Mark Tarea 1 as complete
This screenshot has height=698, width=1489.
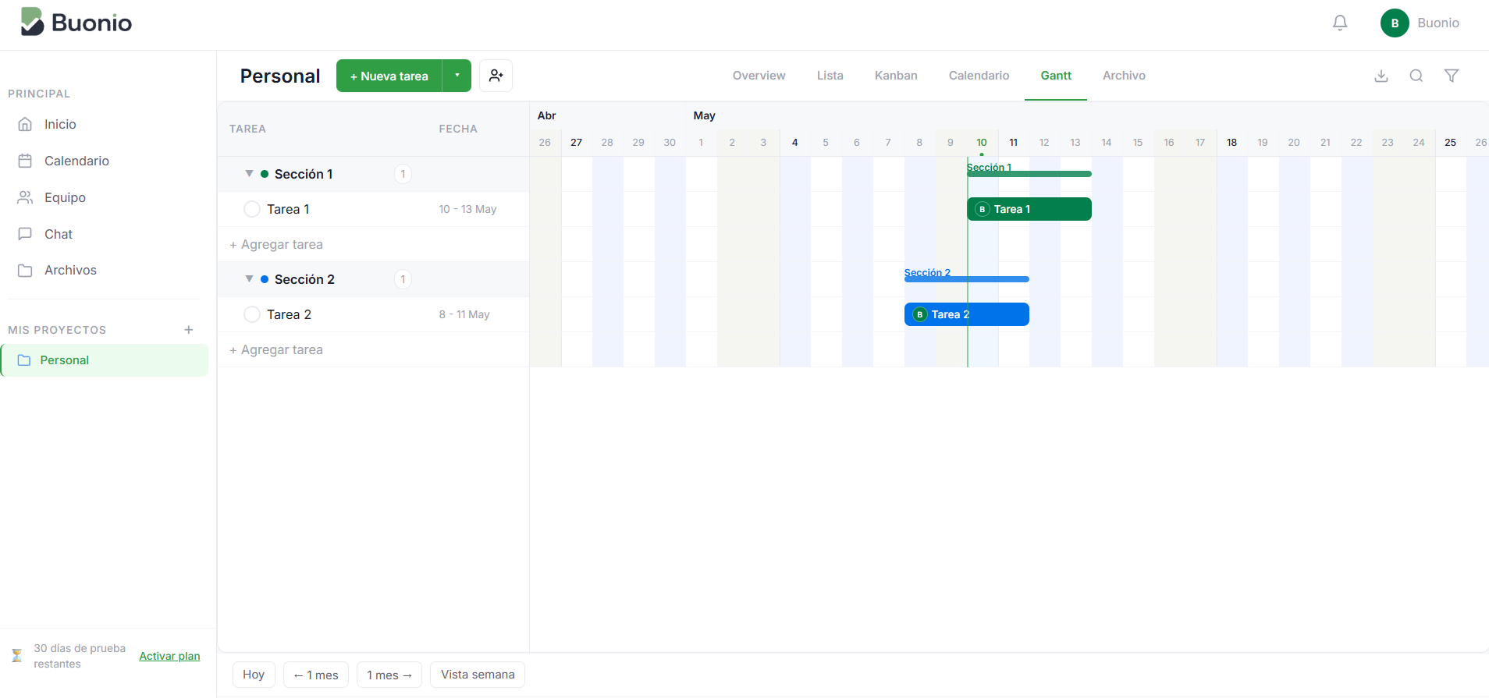(x=252, y=209)
